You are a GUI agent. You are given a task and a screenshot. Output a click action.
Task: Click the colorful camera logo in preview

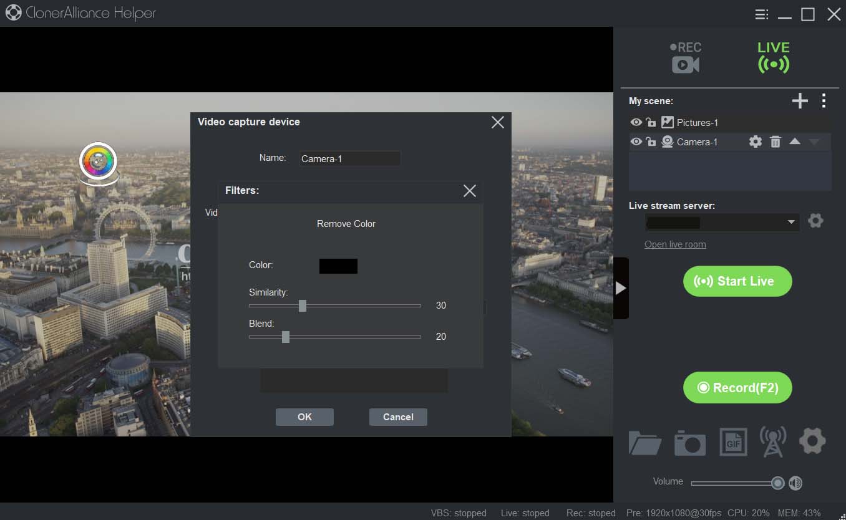point(99,163)
